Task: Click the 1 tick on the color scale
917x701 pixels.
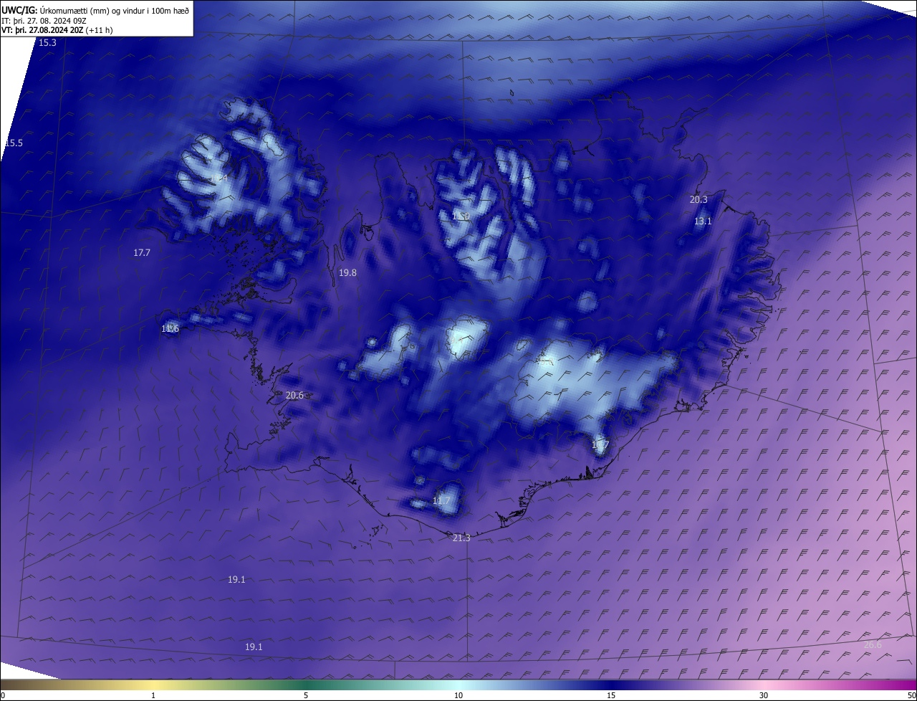Action: tap(153, 695)
